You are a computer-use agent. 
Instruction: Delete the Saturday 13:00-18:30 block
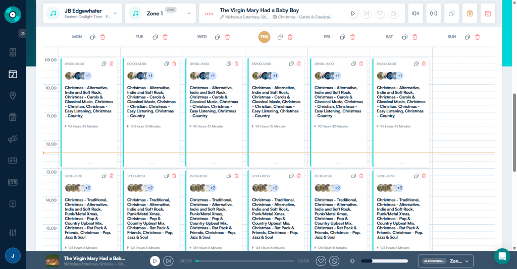coord(424,176)
